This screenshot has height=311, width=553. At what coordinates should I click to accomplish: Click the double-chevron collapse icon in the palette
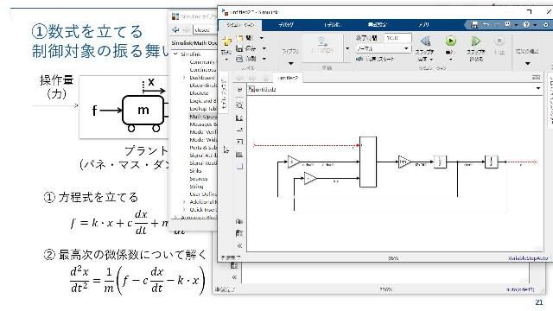(239, 245)
